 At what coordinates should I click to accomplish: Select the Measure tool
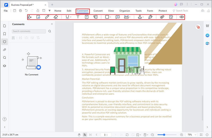point(126,17)
